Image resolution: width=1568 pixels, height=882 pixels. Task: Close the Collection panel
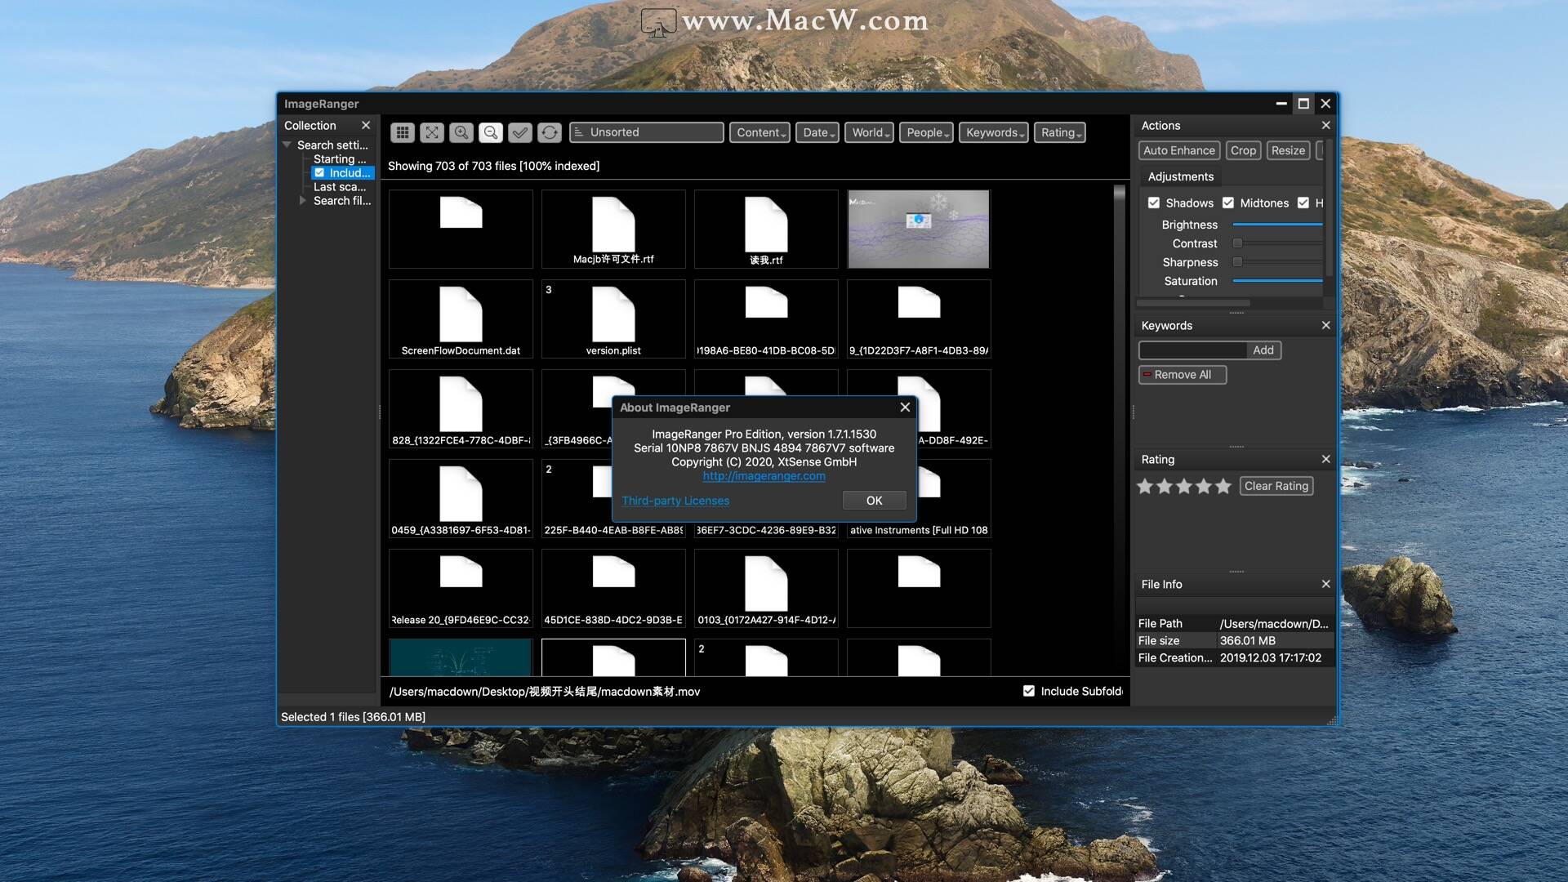pos(366,125)
